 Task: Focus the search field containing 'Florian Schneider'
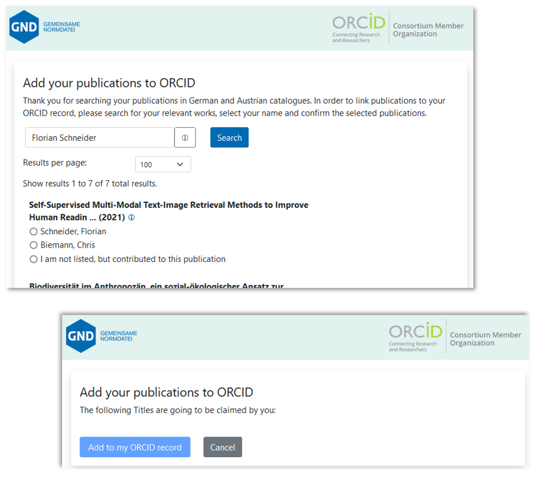[x=99, y=138]
